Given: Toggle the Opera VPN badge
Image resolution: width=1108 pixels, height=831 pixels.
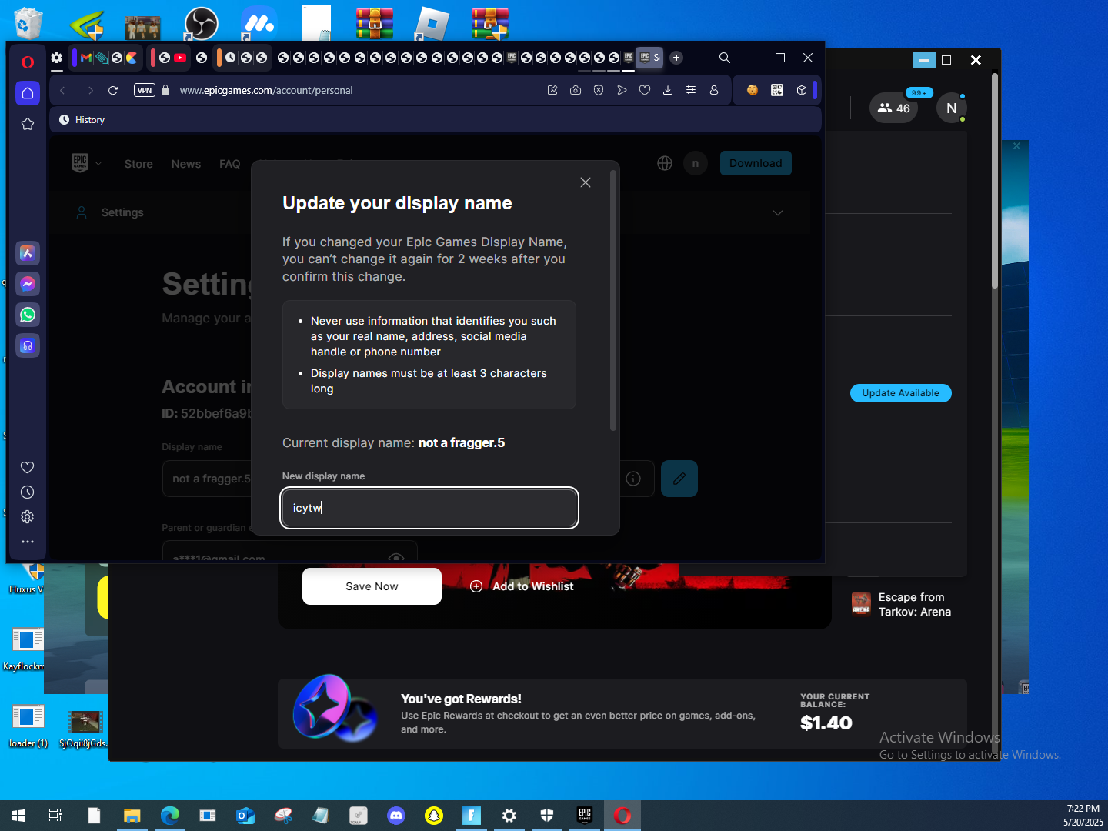Looking at the screenshot, I should click(x=145, y=90).
